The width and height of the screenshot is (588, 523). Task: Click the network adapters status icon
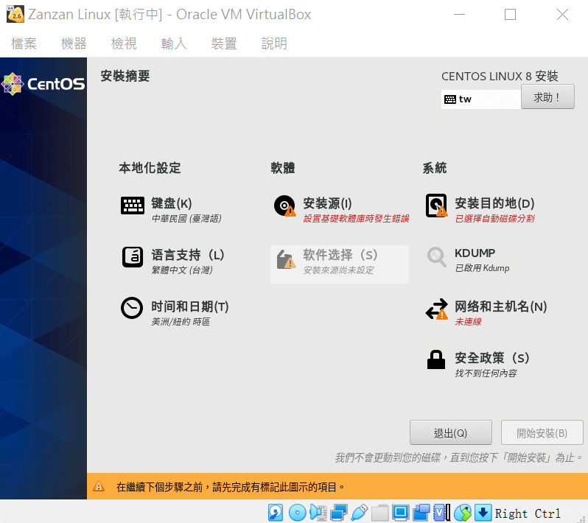339,513
